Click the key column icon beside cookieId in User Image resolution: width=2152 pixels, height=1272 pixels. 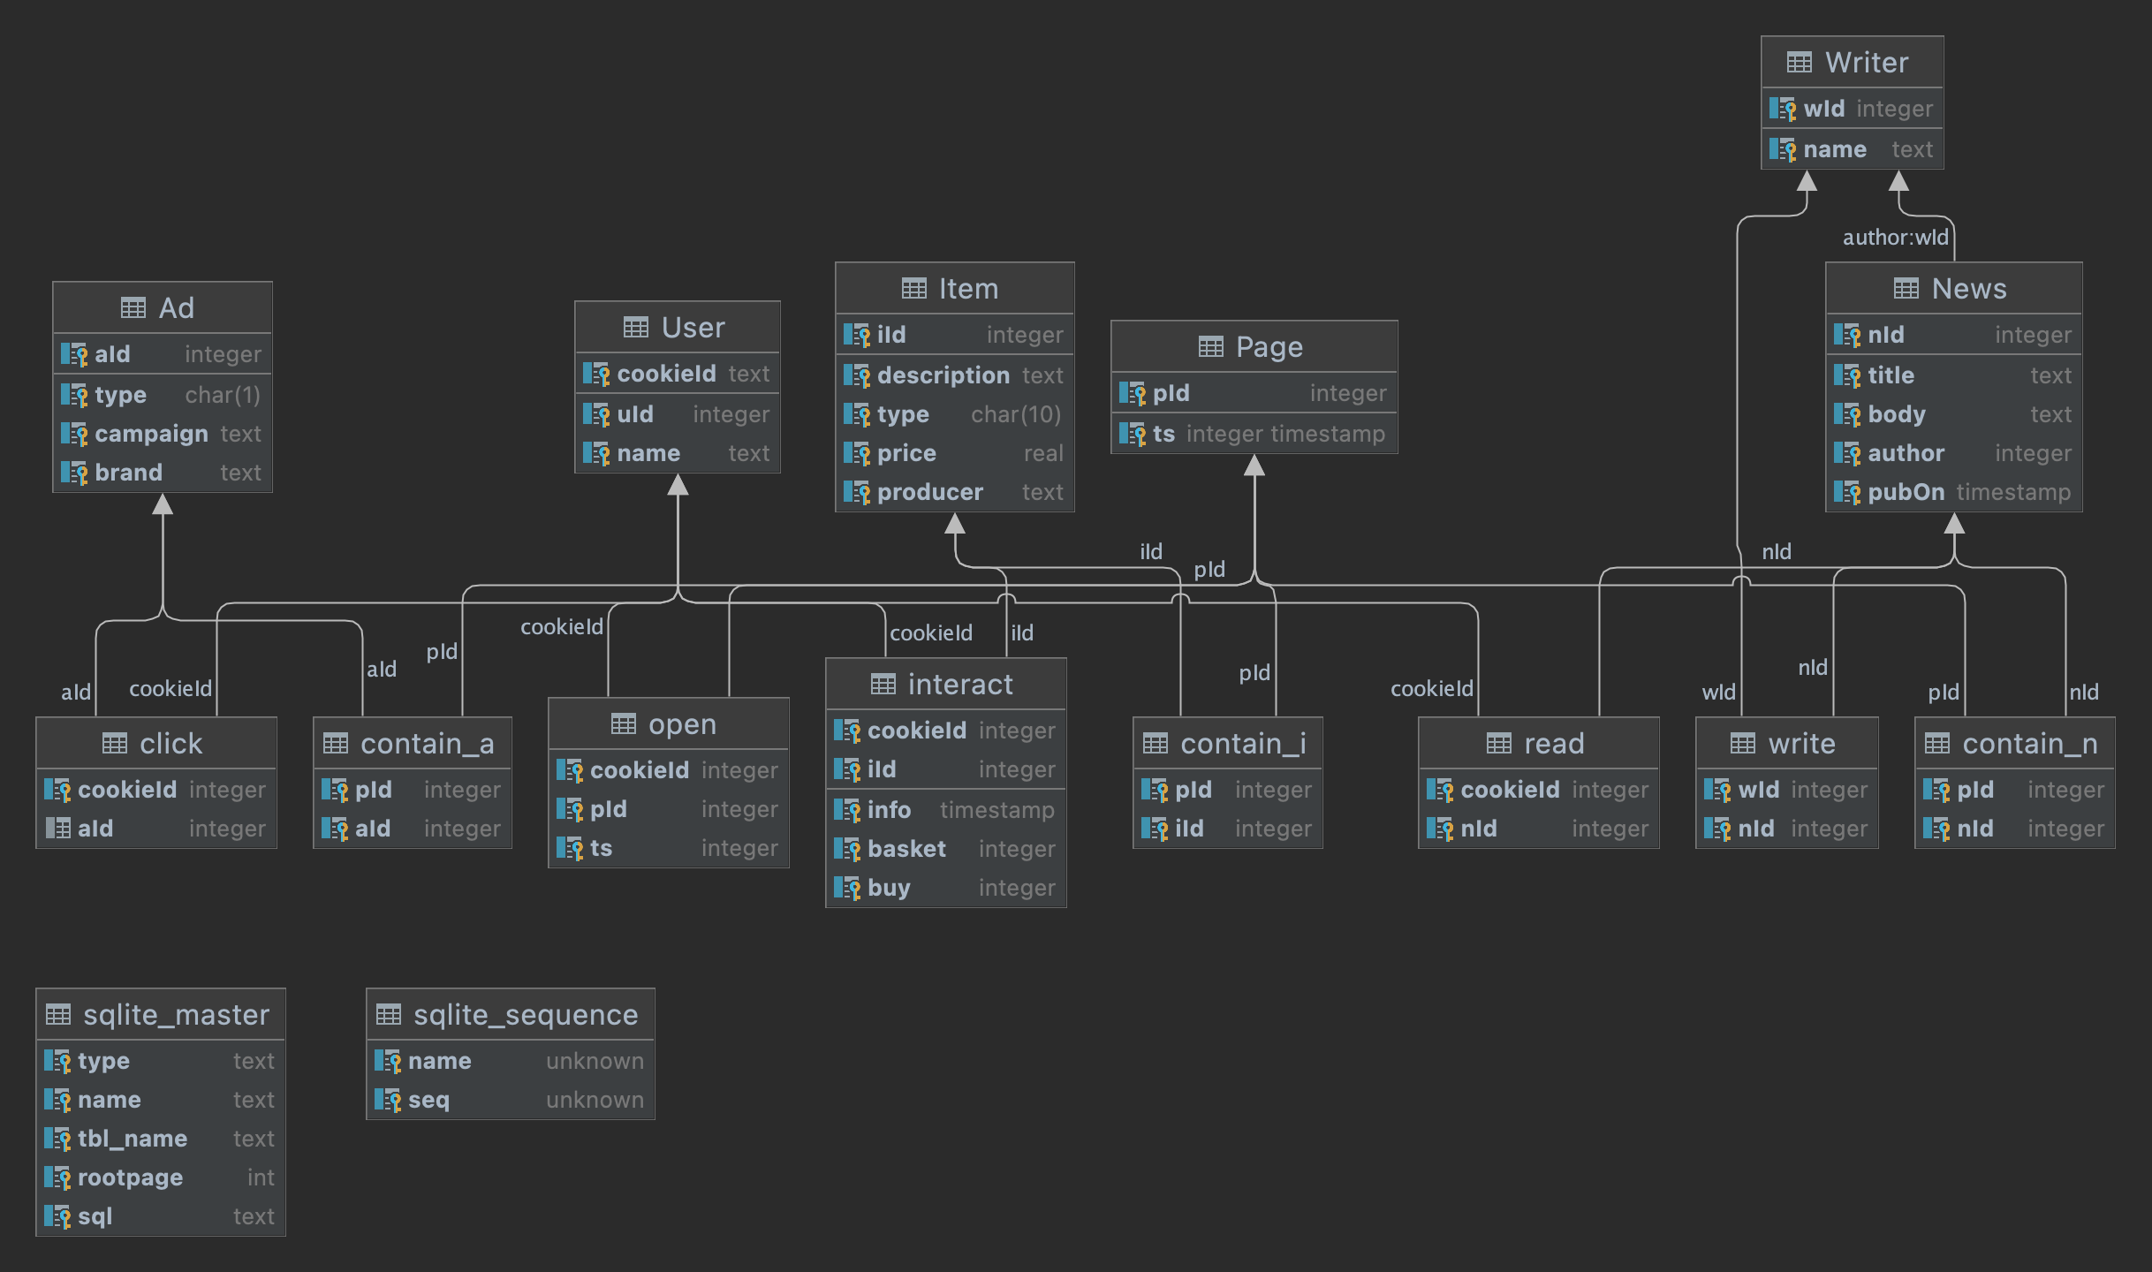click(596, 375)
